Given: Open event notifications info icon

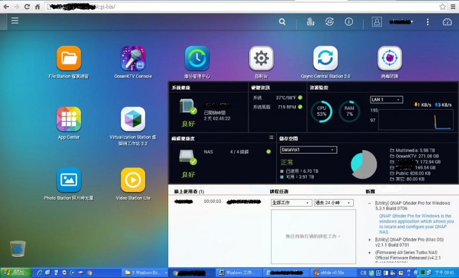Looking at the screenshot, I should pyautogui.click(x=349, y=22).
